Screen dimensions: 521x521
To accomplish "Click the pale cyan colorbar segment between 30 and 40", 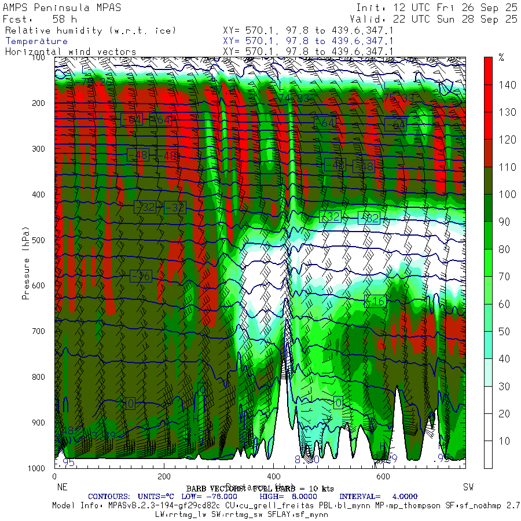I will click(488, 372).
